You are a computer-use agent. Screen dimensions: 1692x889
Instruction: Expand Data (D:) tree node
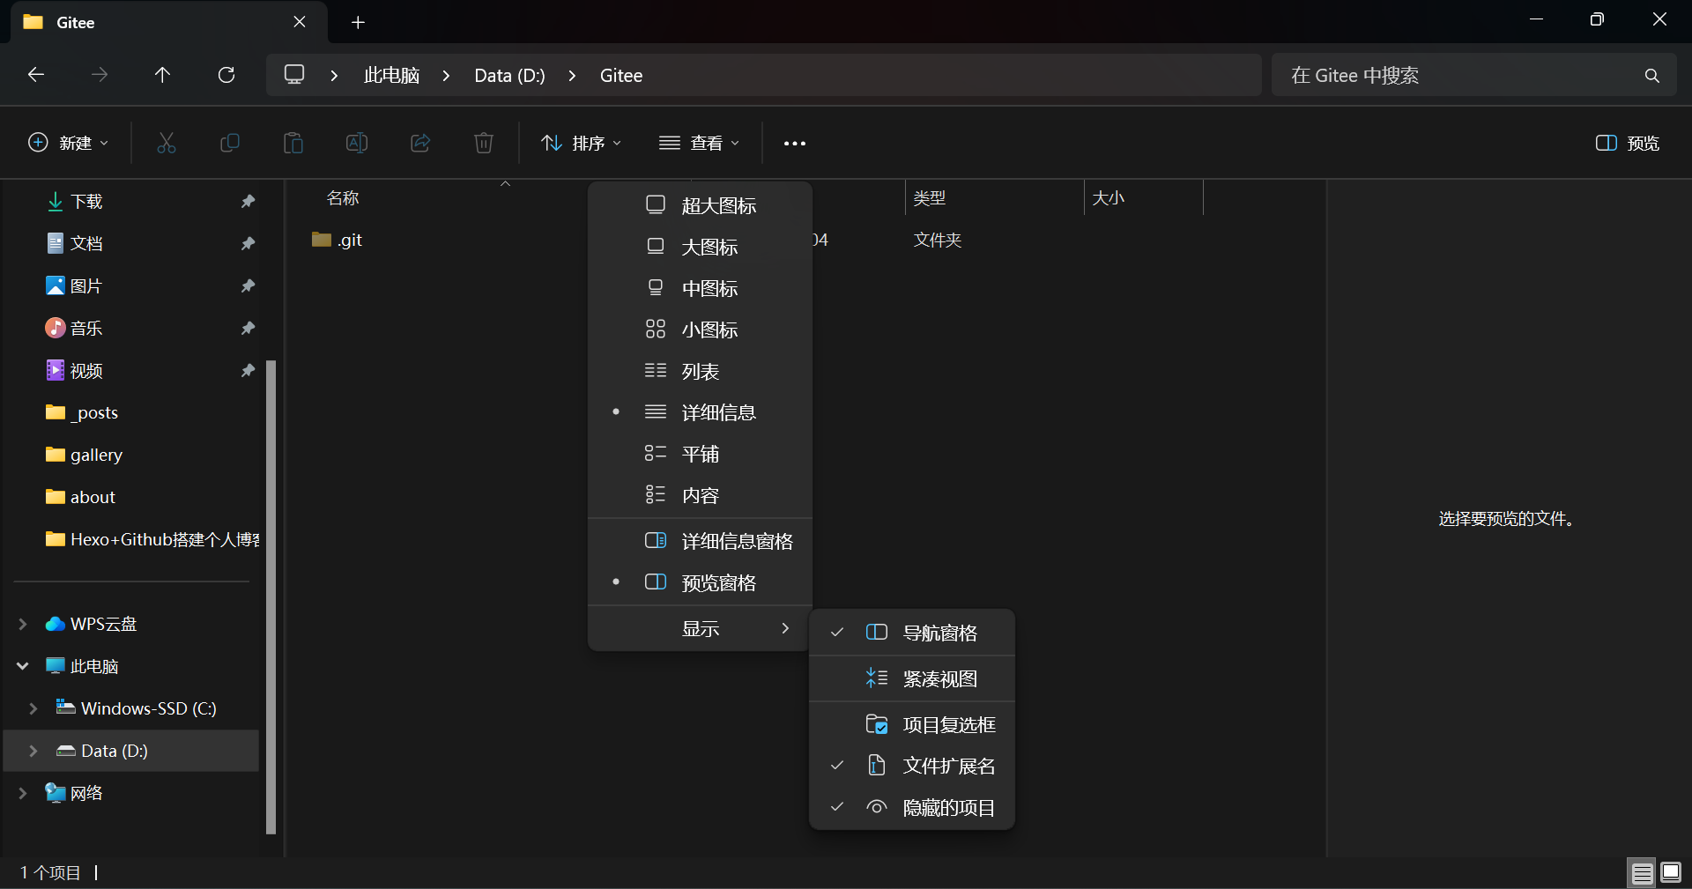[x=33, y=751]
